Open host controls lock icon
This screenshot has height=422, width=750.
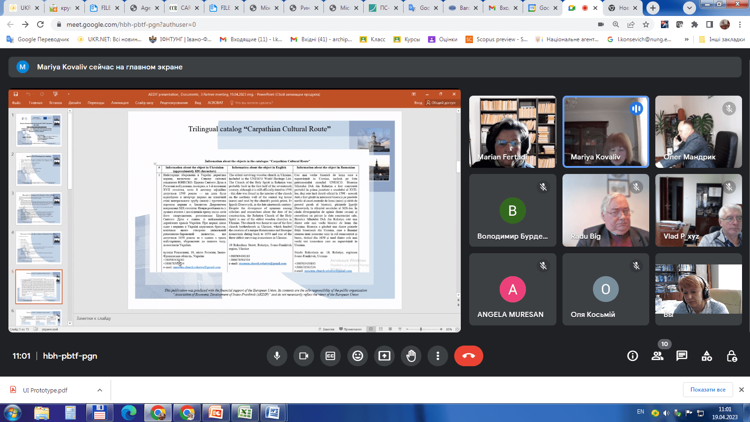click(731, 356)
